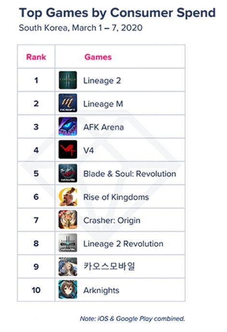Click the 카오스모바일 game icon
The width and height of the screenshot is (227, 332).
68,266
